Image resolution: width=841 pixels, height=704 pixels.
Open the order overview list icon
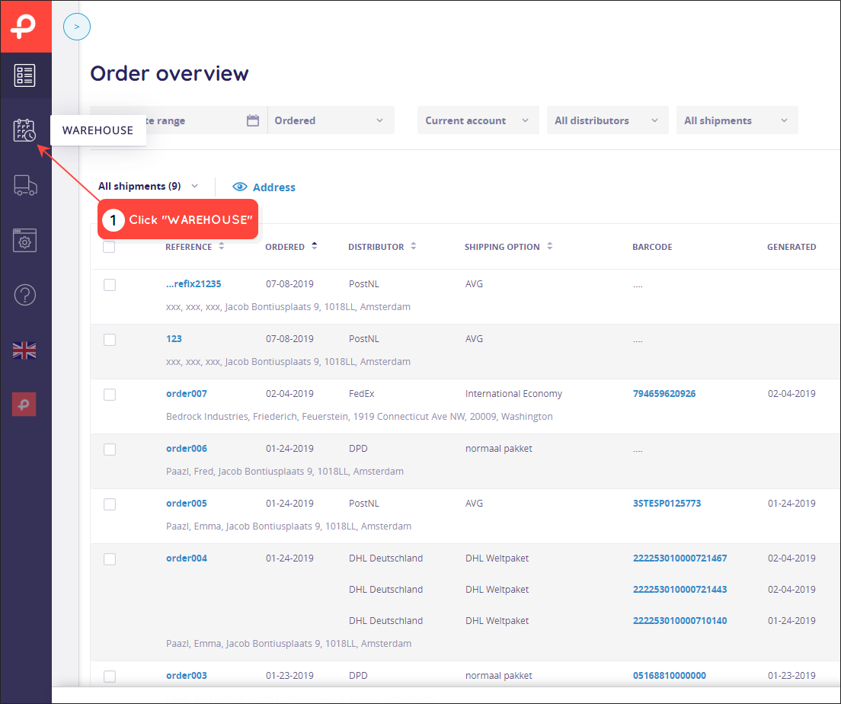click(24, 75)
